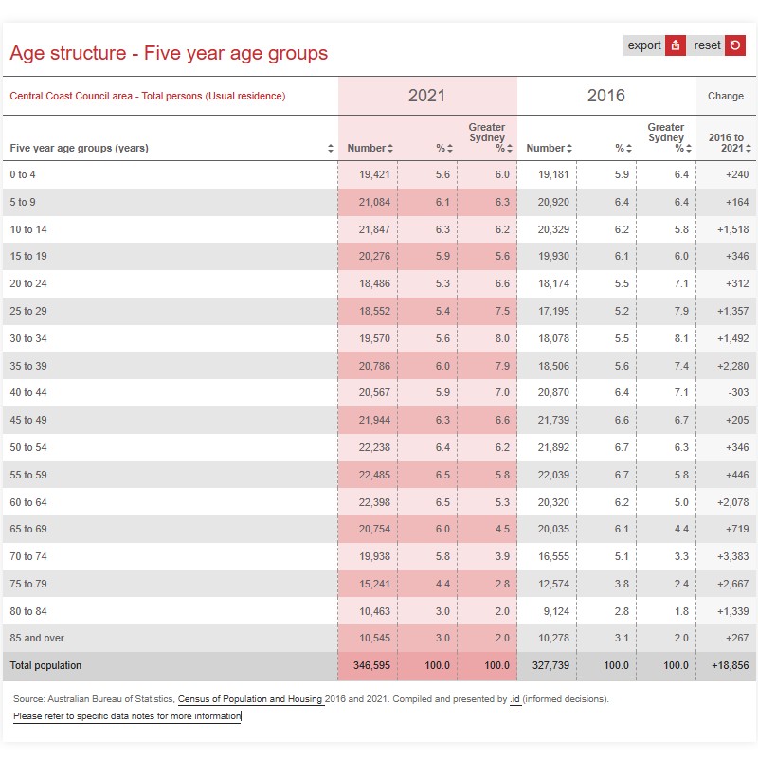Image resolution: width=758 pixels, height=758 pixels.
Task: Click the red export icon
Action: click(676, 45)
